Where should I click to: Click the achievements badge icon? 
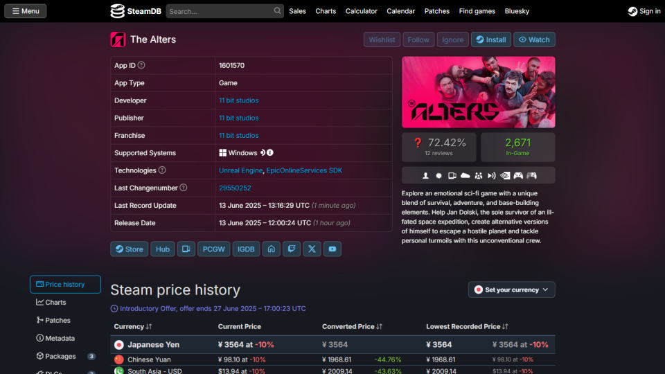[x=439, y=175]
